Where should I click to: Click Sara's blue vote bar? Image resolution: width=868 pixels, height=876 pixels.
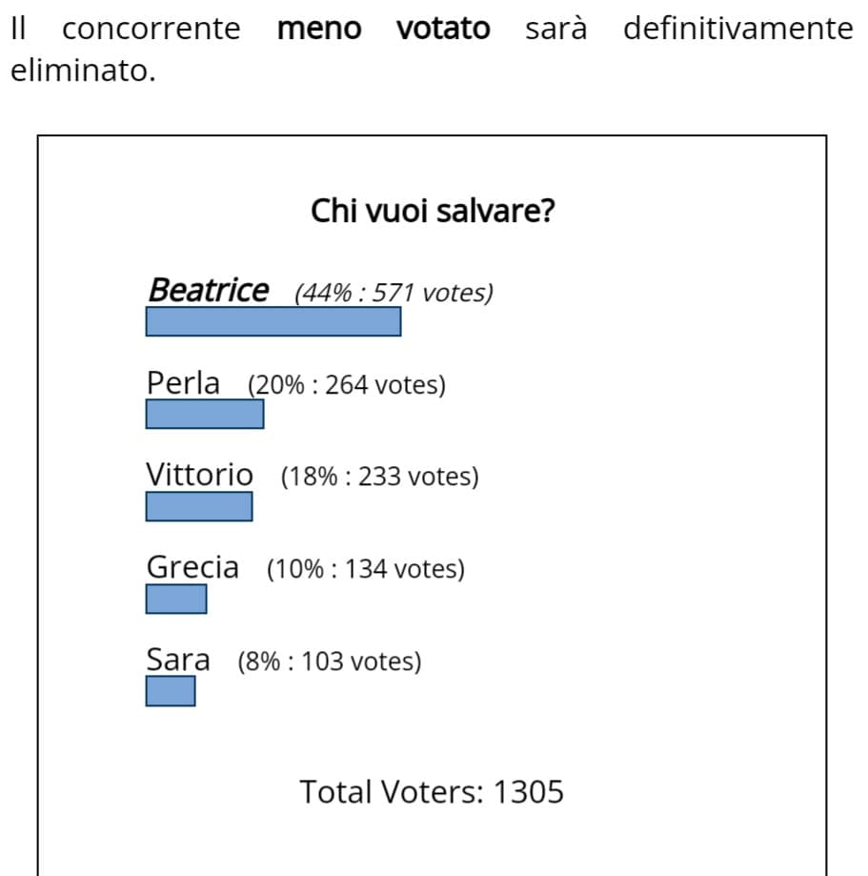[x=171, y=691]
